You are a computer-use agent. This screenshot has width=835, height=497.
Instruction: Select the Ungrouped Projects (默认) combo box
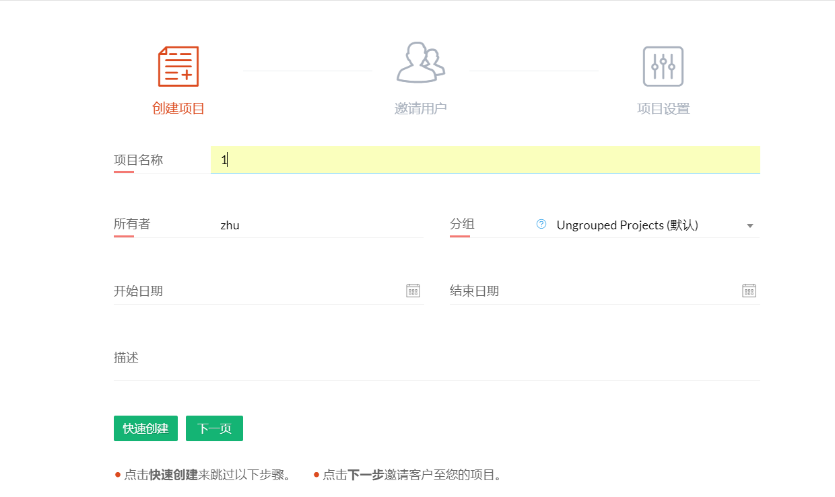(x=646, y=225)
